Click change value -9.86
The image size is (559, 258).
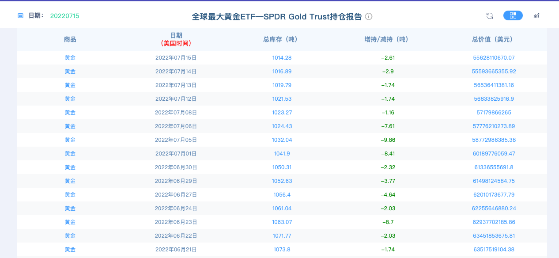(x=388, y=140)
